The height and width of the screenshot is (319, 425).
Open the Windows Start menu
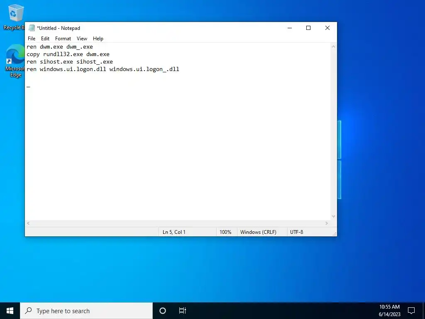pos(10,311)
